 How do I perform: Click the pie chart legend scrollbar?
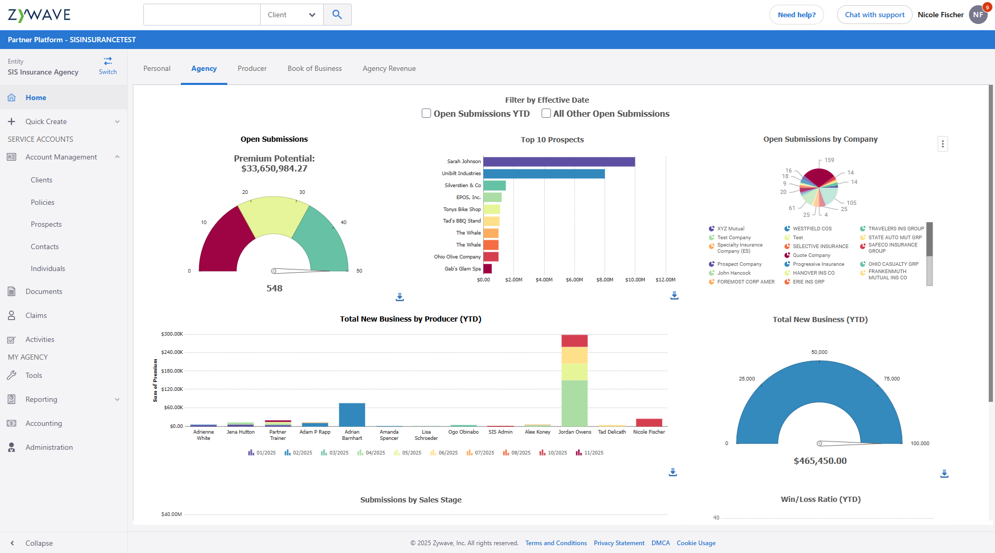[x=929, y=239]
